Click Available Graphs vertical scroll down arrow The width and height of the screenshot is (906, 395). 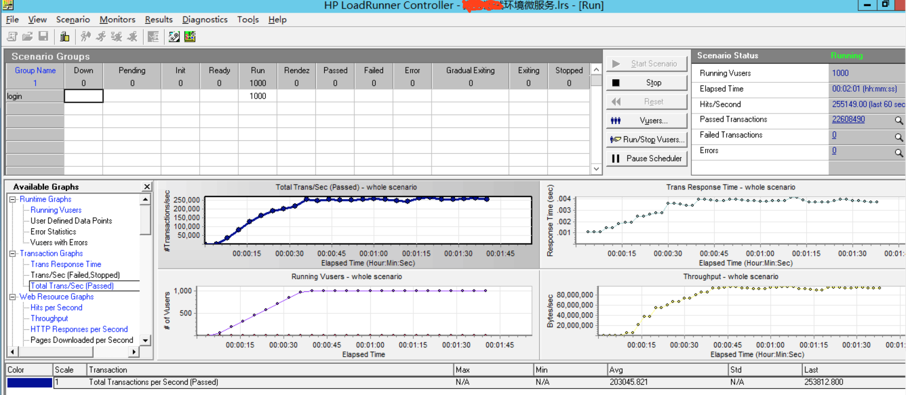click(x=146, y=340)
